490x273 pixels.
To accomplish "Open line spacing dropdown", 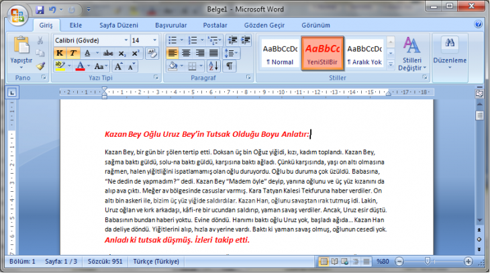I will [231, 54].
